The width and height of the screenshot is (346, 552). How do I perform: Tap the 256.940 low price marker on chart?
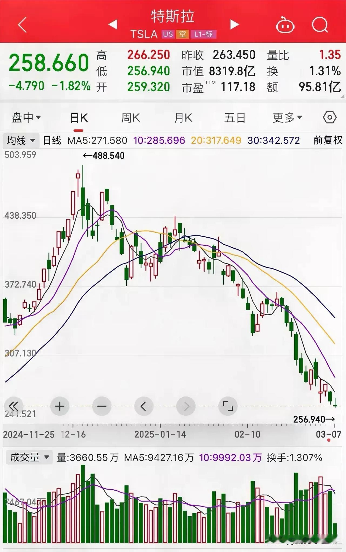pos(314,419)
